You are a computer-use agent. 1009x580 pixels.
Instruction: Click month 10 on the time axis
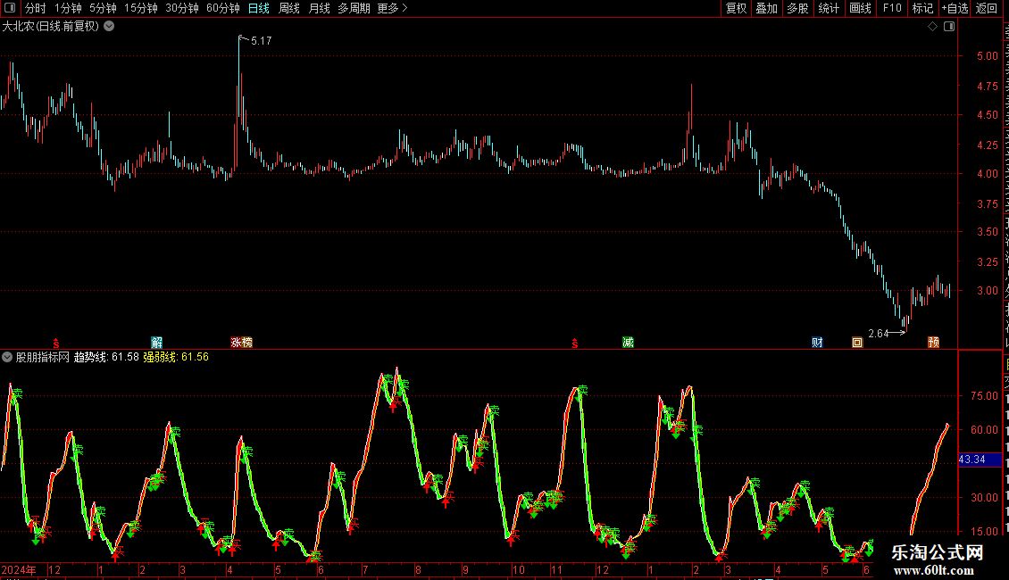click(518, 569)
